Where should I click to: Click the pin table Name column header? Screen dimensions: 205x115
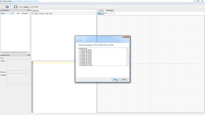37,13
